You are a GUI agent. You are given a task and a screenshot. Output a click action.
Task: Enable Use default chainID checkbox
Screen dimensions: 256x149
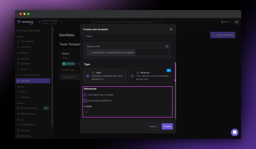(85, 101)
